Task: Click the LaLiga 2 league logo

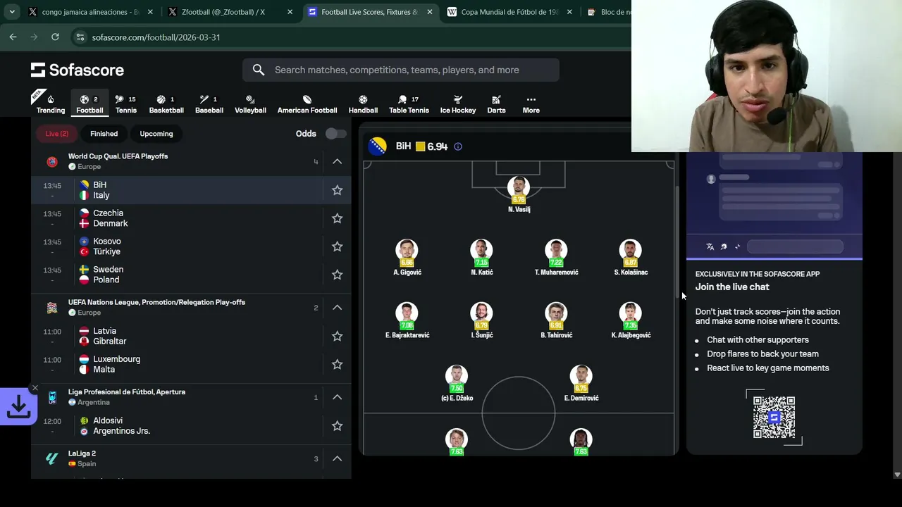Action: click(x=52, y=458)
